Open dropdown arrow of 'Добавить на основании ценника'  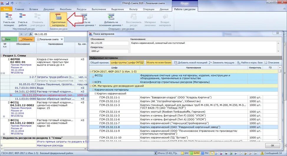pos(122,25)
